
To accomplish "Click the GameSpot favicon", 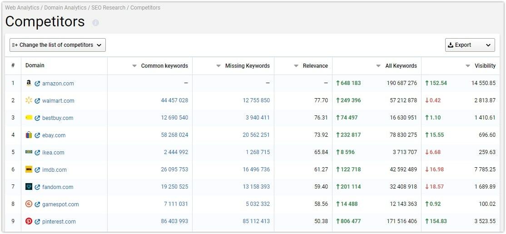I will tap(29, 204).
